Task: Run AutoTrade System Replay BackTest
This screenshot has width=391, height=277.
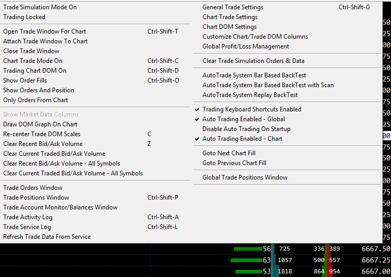Action: click(250, 95)
